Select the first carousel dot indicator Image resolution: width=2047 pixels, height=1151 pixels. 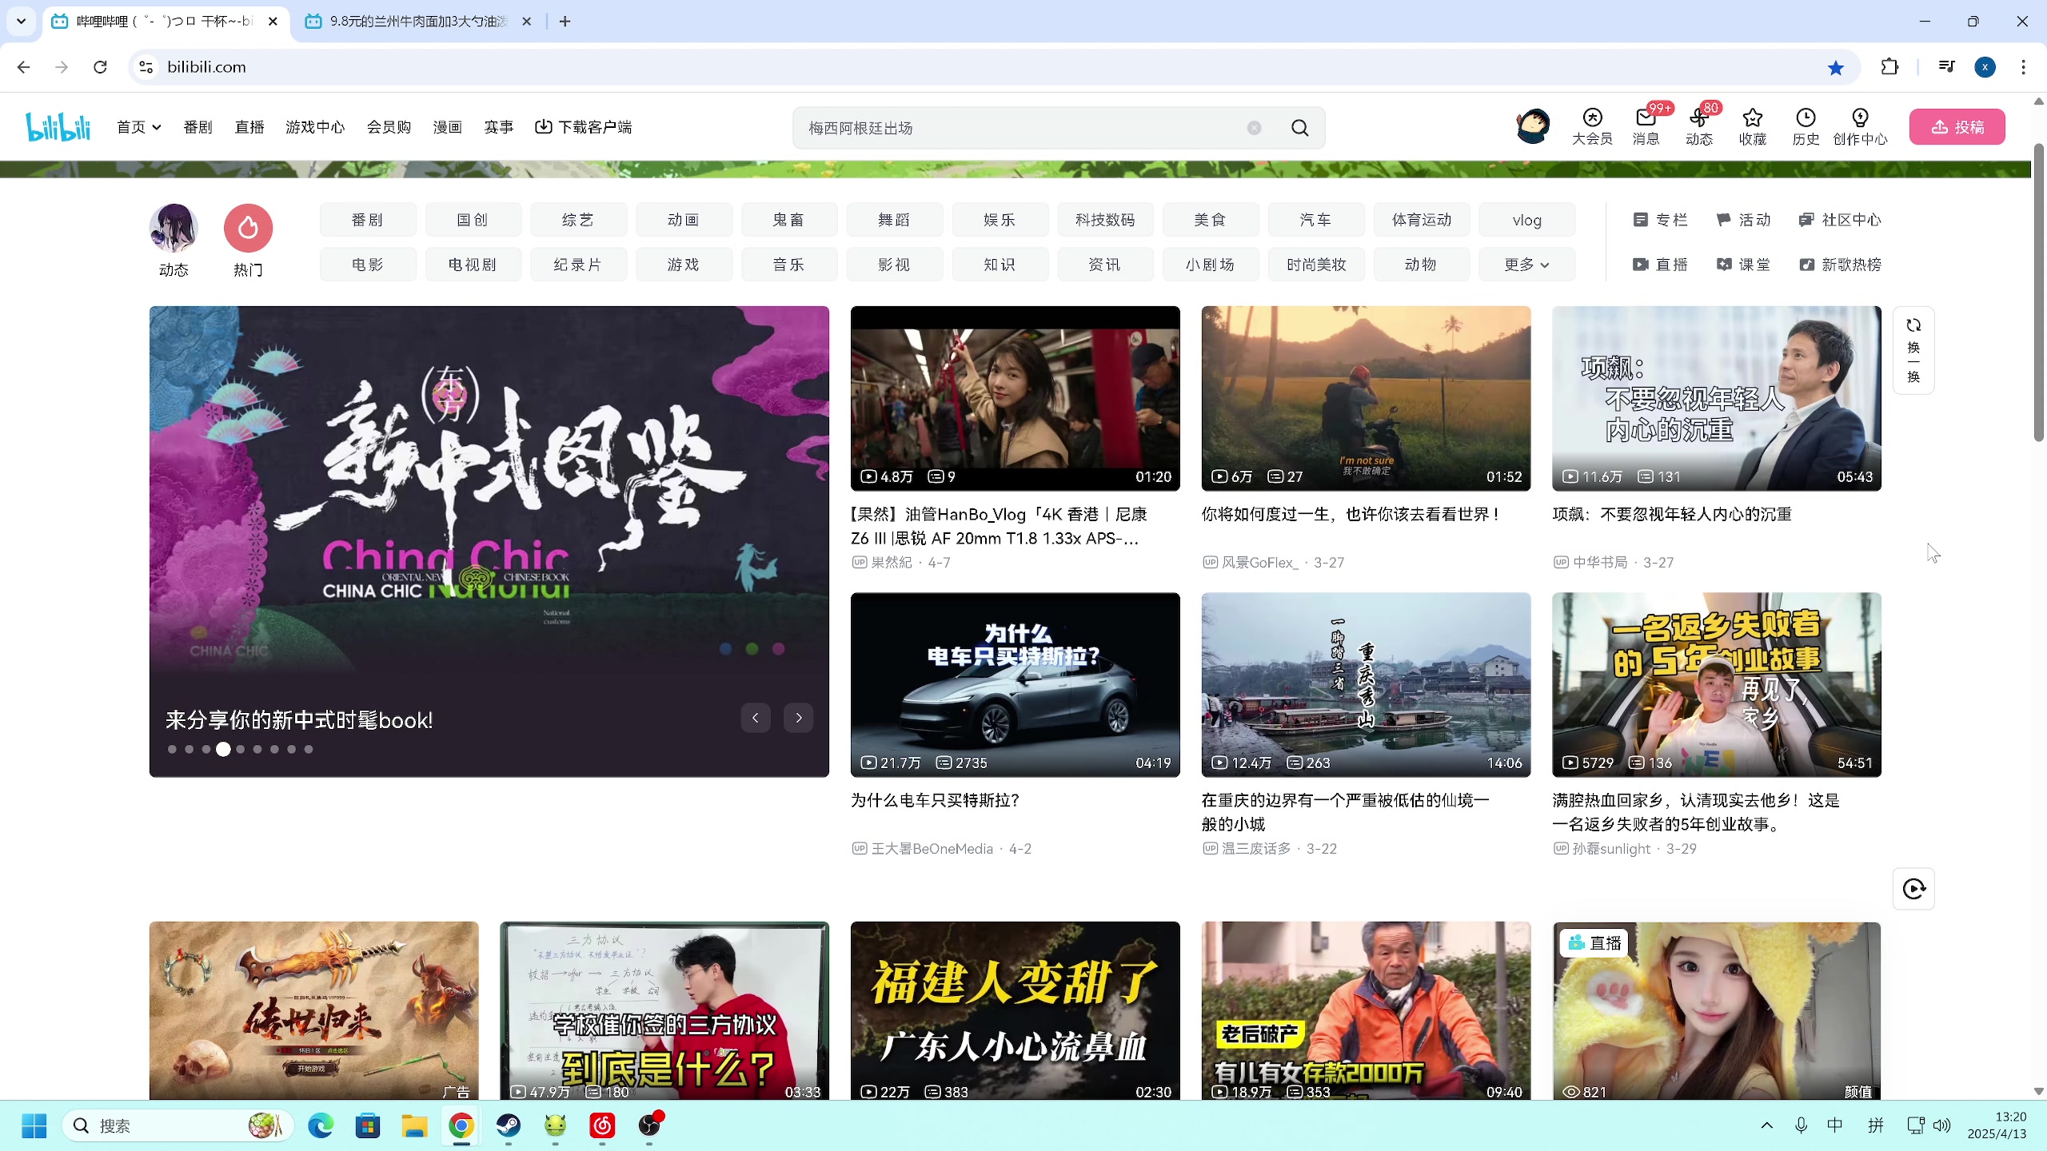tap(172, 750)
